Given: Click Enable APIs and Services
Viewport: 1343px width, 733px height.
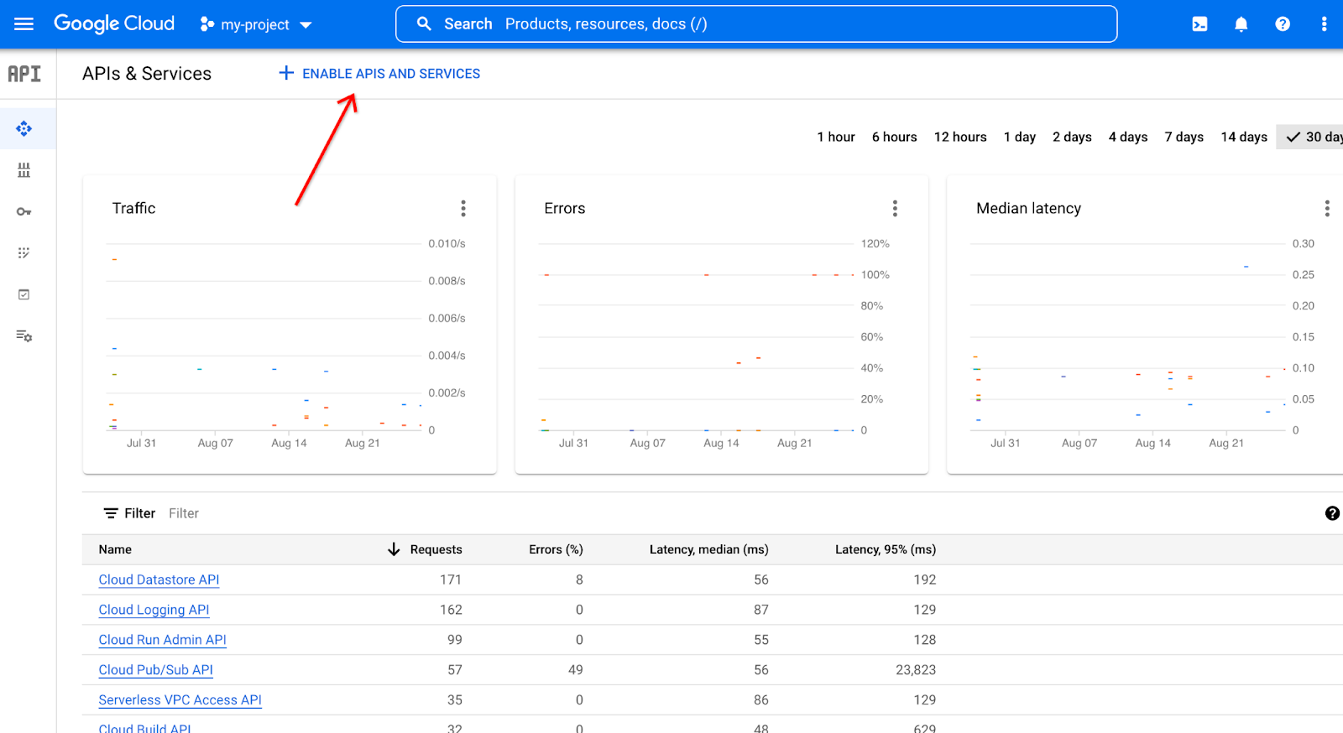Looking at the screenshot, I should click(379, 74).
